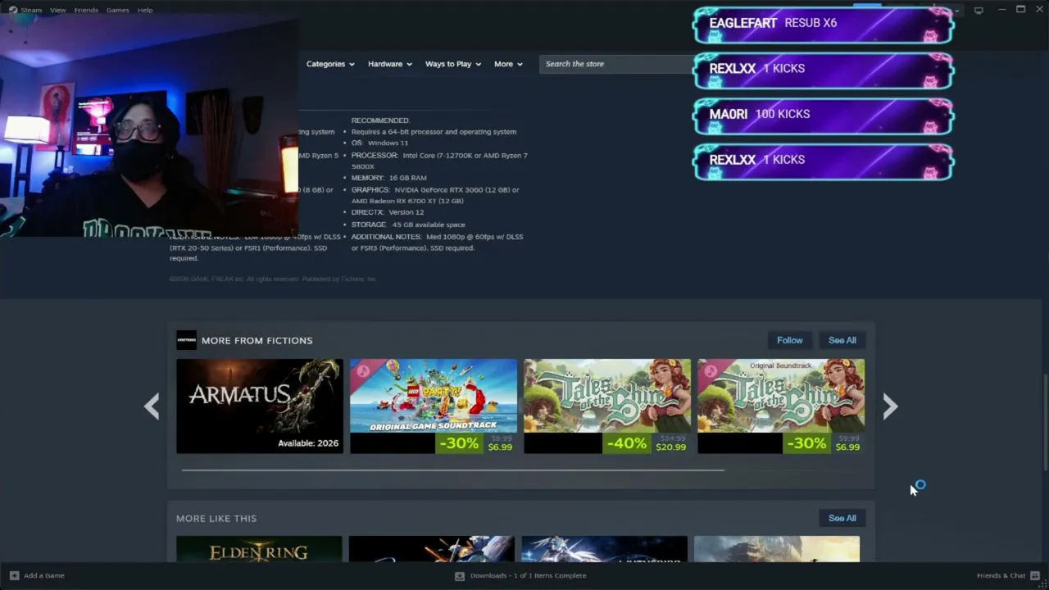Image resolution: width=1049 pixels, height=590 pixels.
Task: Show next items with the carousel right arrow
Action: (x=890, y=406)
